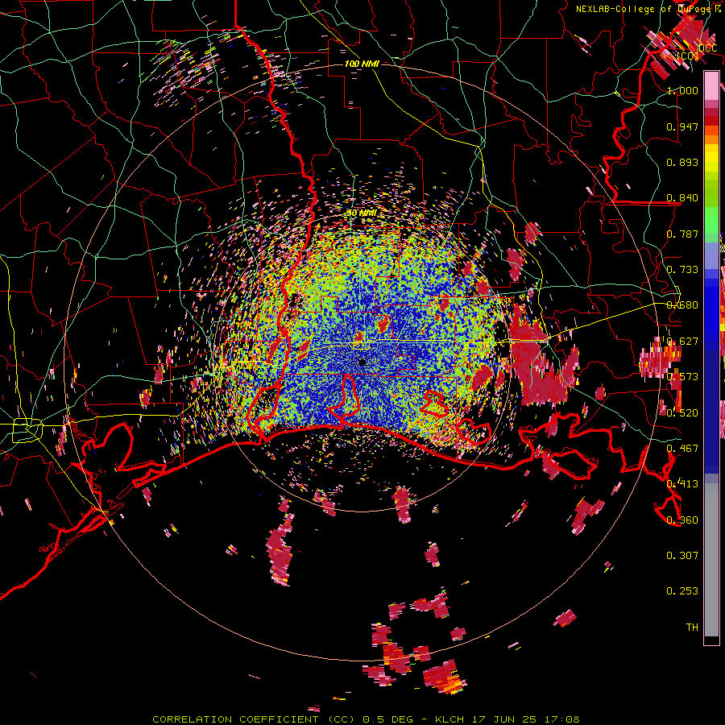Click the 0.627 scale value
Screen dimensions: 725x725
[x=682, y=342]
